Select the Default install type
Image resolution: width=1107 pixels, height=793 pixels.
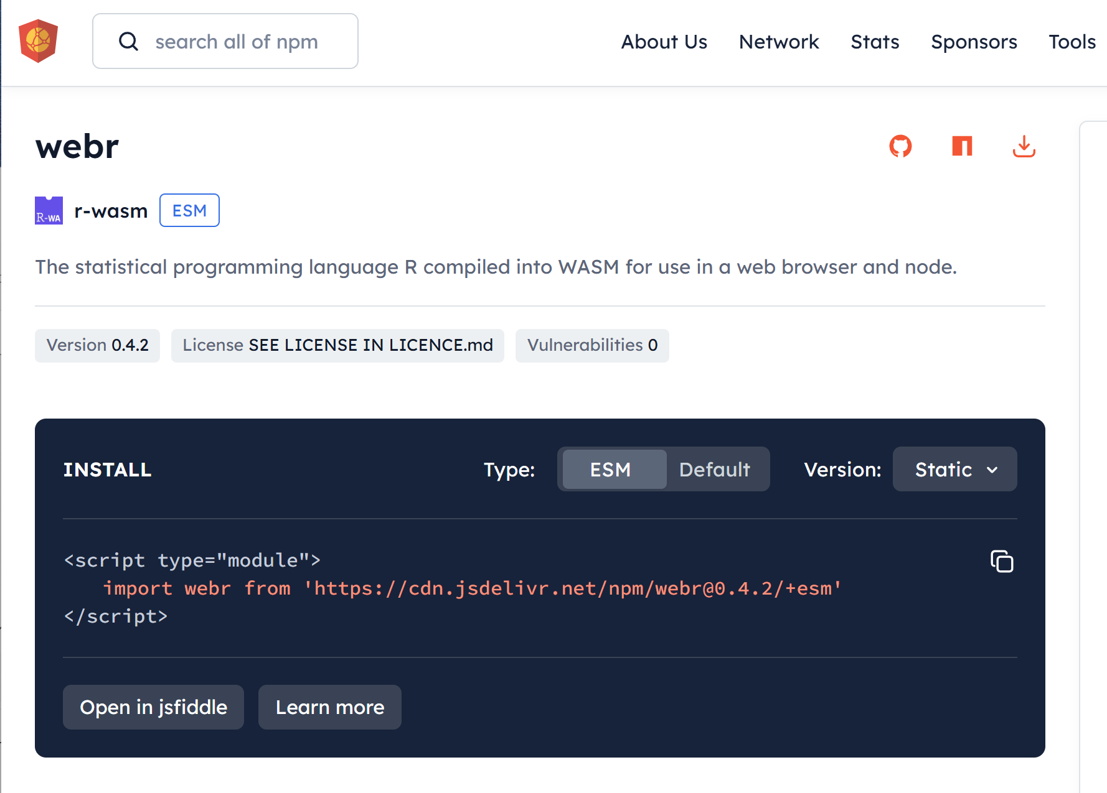pyautogui.click(x=715, y=469)
